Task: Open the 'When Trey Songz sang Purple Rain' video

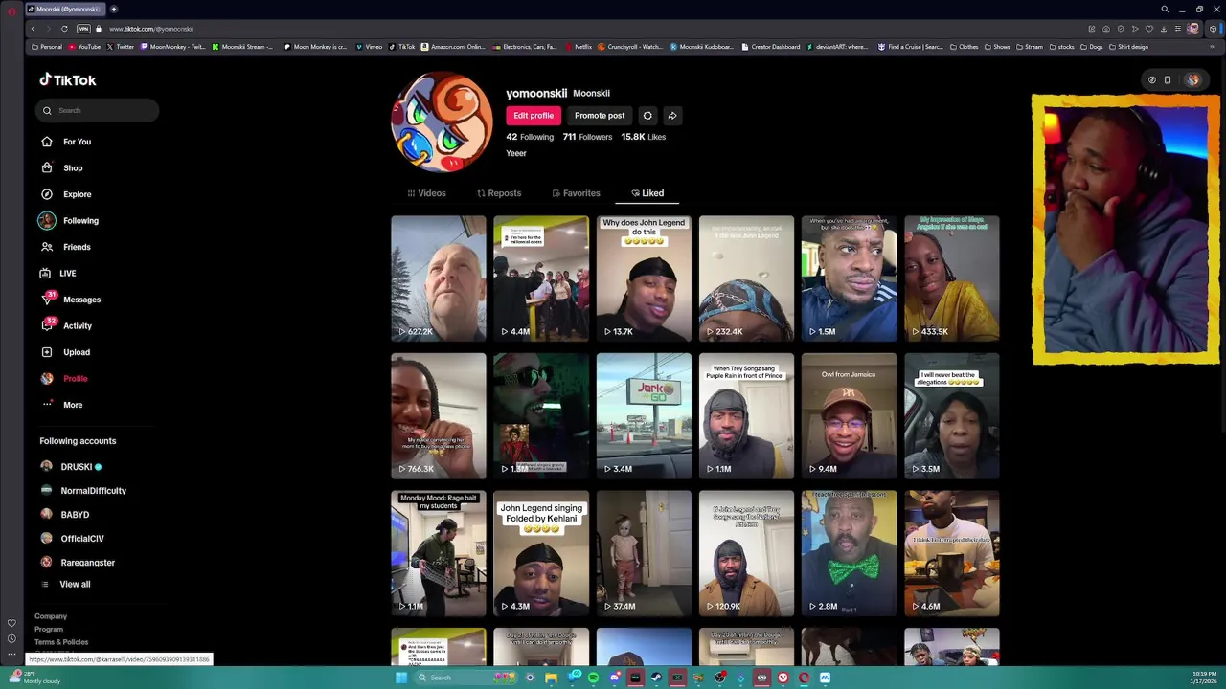Action: tap(746, 415)
